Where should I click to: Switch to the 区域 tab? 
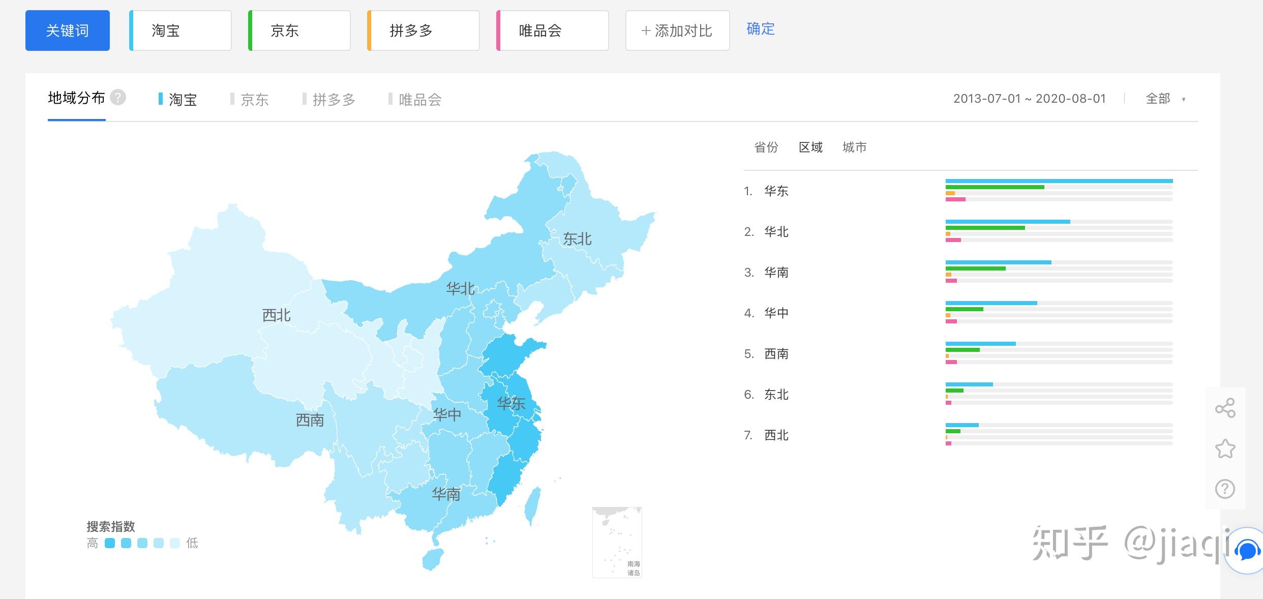click(x=810, y=147)
